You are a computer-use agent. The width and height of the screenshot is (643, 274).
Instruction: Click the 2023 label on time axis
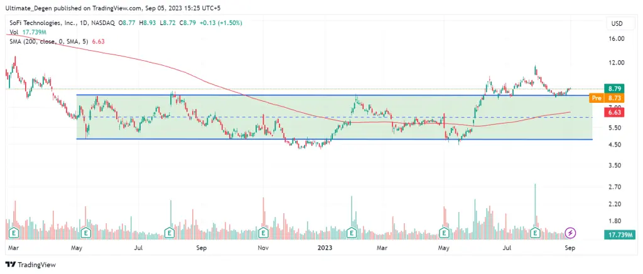[325, 248]
